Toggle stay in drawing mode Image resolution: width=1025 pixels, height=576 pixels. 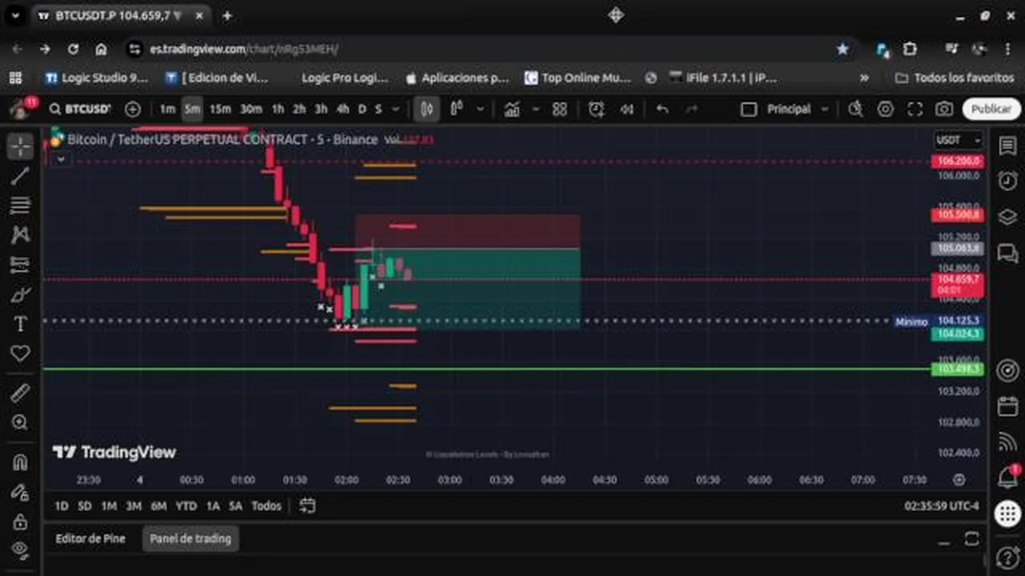20,491
